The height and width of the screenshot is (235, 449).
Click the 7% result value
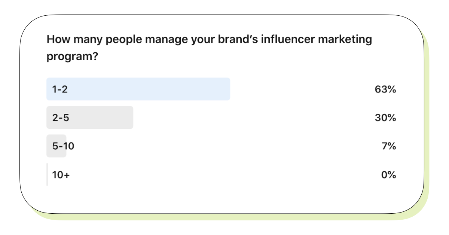pos(388,146)
